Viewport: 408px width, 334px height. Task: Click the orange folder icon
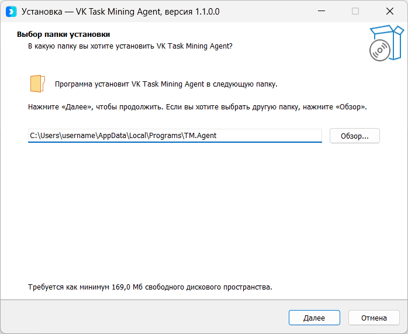[x=38, y=84]
